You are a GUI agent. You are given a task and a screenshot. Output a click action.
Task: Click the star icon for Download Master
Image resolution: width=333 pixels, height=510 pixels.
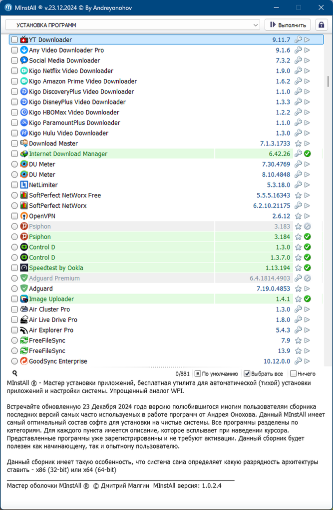298,143
